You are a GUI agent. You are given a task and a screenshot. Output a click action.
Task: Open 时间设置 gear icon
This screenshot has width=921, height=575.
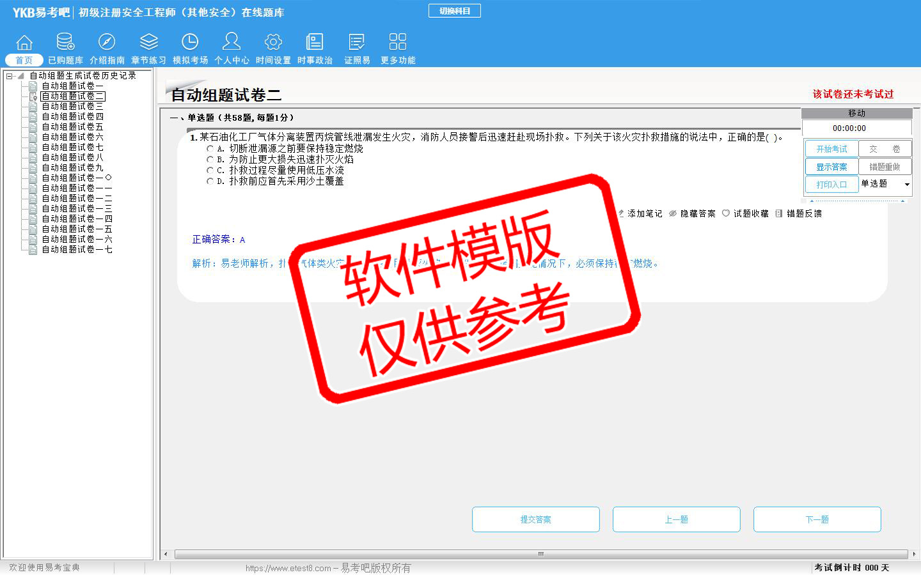coord(273,43)
